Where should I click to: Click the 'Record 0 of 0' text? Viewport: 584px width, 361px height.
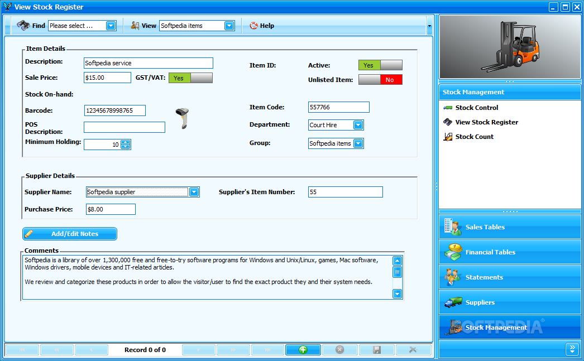pos(145,350)
